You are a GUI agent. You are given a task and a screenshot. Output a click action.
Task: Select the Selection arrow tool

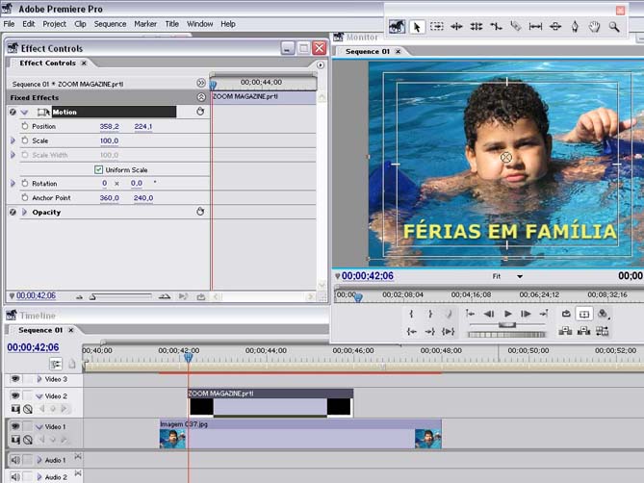click(417, 27)
